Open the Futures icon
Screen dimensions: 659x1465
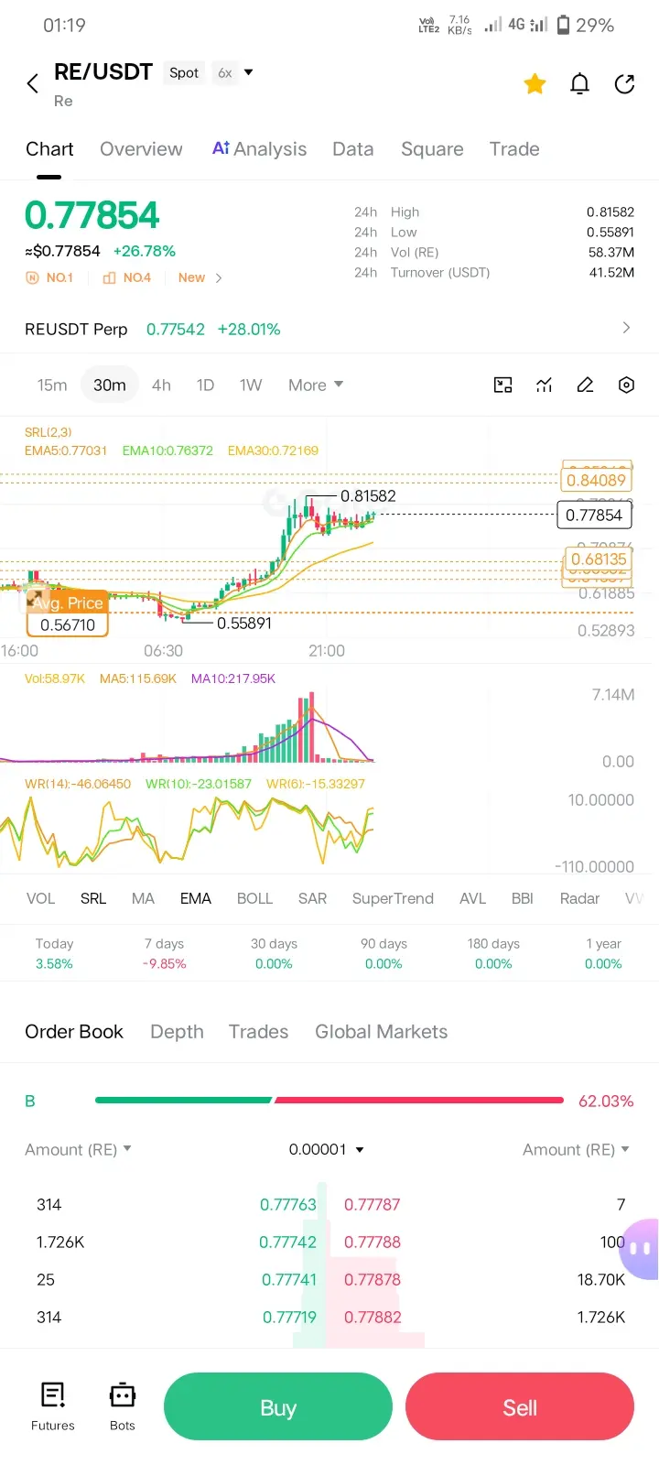click(x=53, y=1406)
